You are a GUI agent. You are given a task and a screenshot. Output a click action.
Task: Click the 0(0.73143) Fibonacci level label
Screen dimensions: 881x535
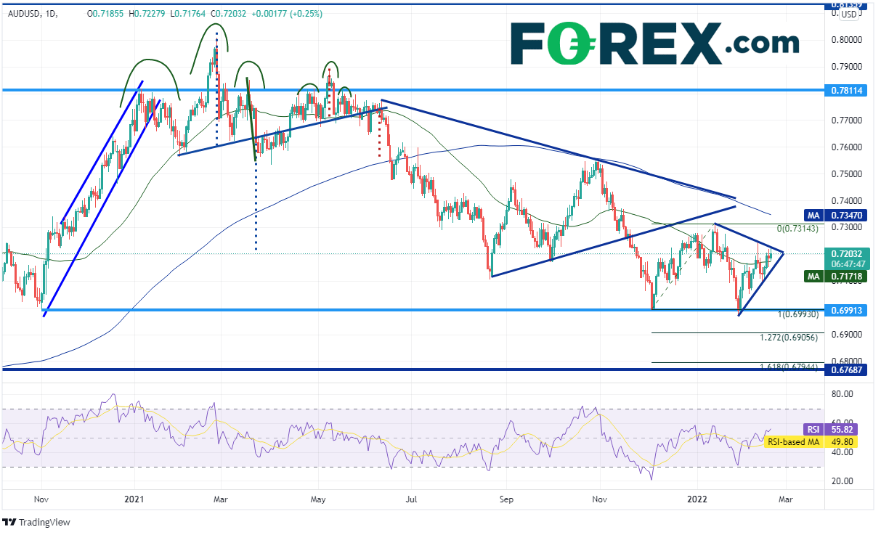797,229
